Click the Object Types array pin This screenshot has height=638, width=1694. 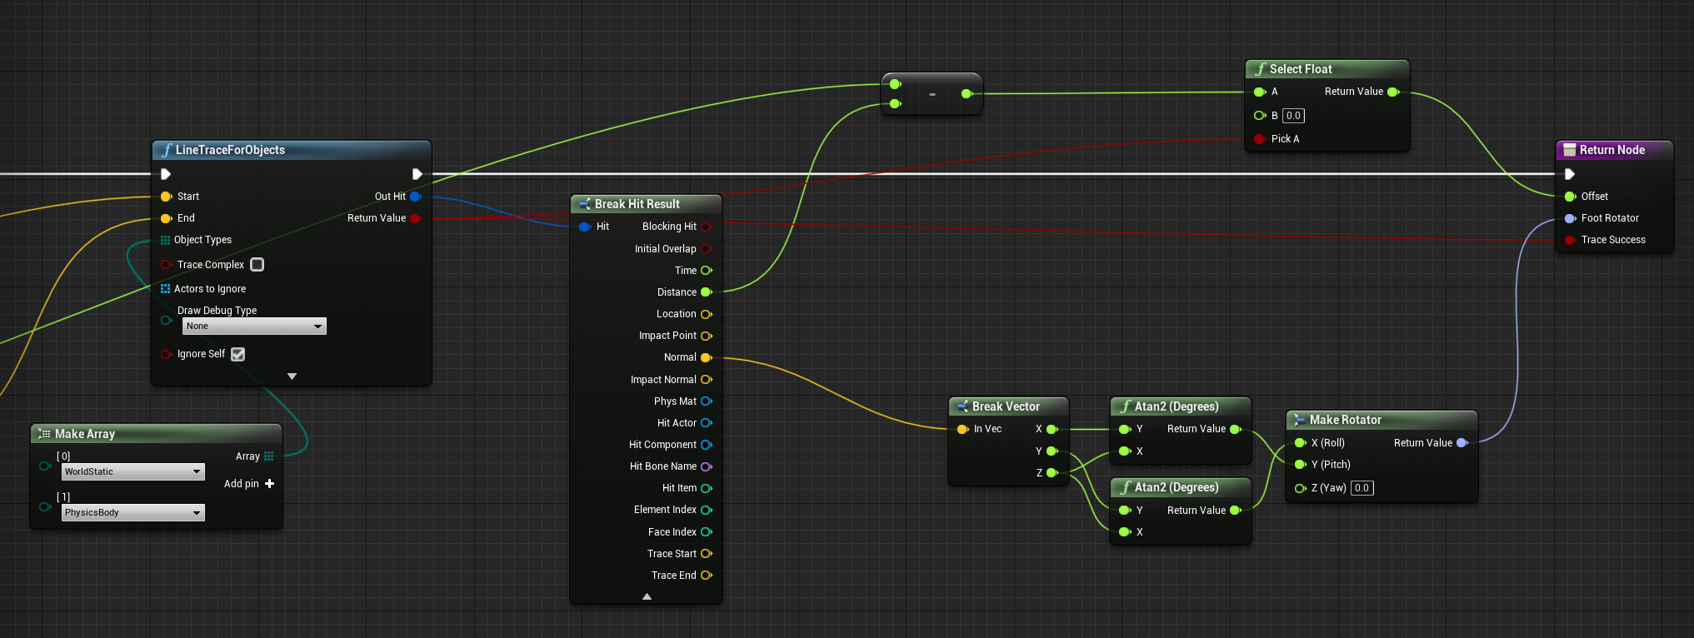[165, 240]
